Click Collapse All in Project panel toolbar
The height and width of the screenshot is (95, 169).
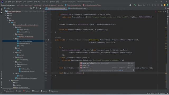click(37, 8)
